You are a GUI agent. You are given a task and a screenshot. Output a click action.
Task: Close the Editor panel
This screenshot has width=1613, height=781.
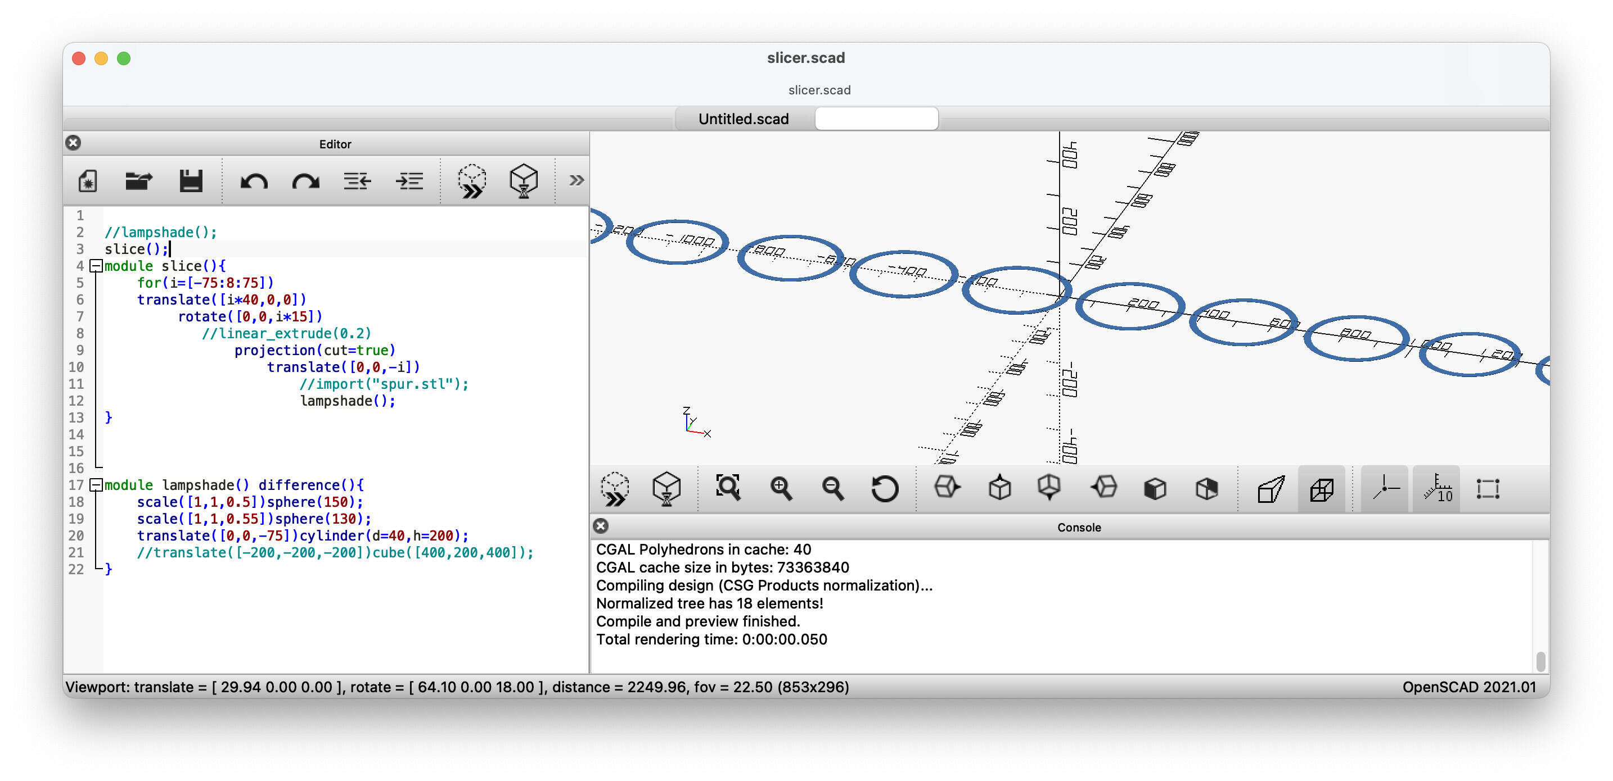click(73, 143)
